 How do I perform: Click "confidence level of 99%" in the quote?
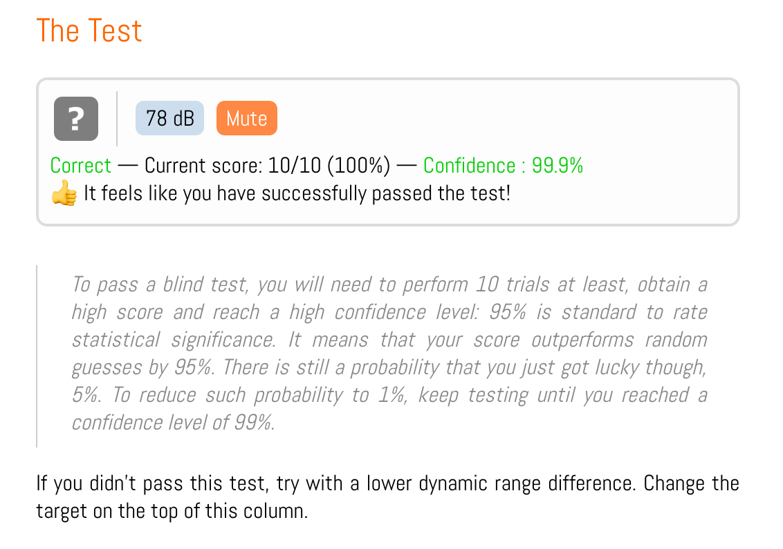pos(173,423)
